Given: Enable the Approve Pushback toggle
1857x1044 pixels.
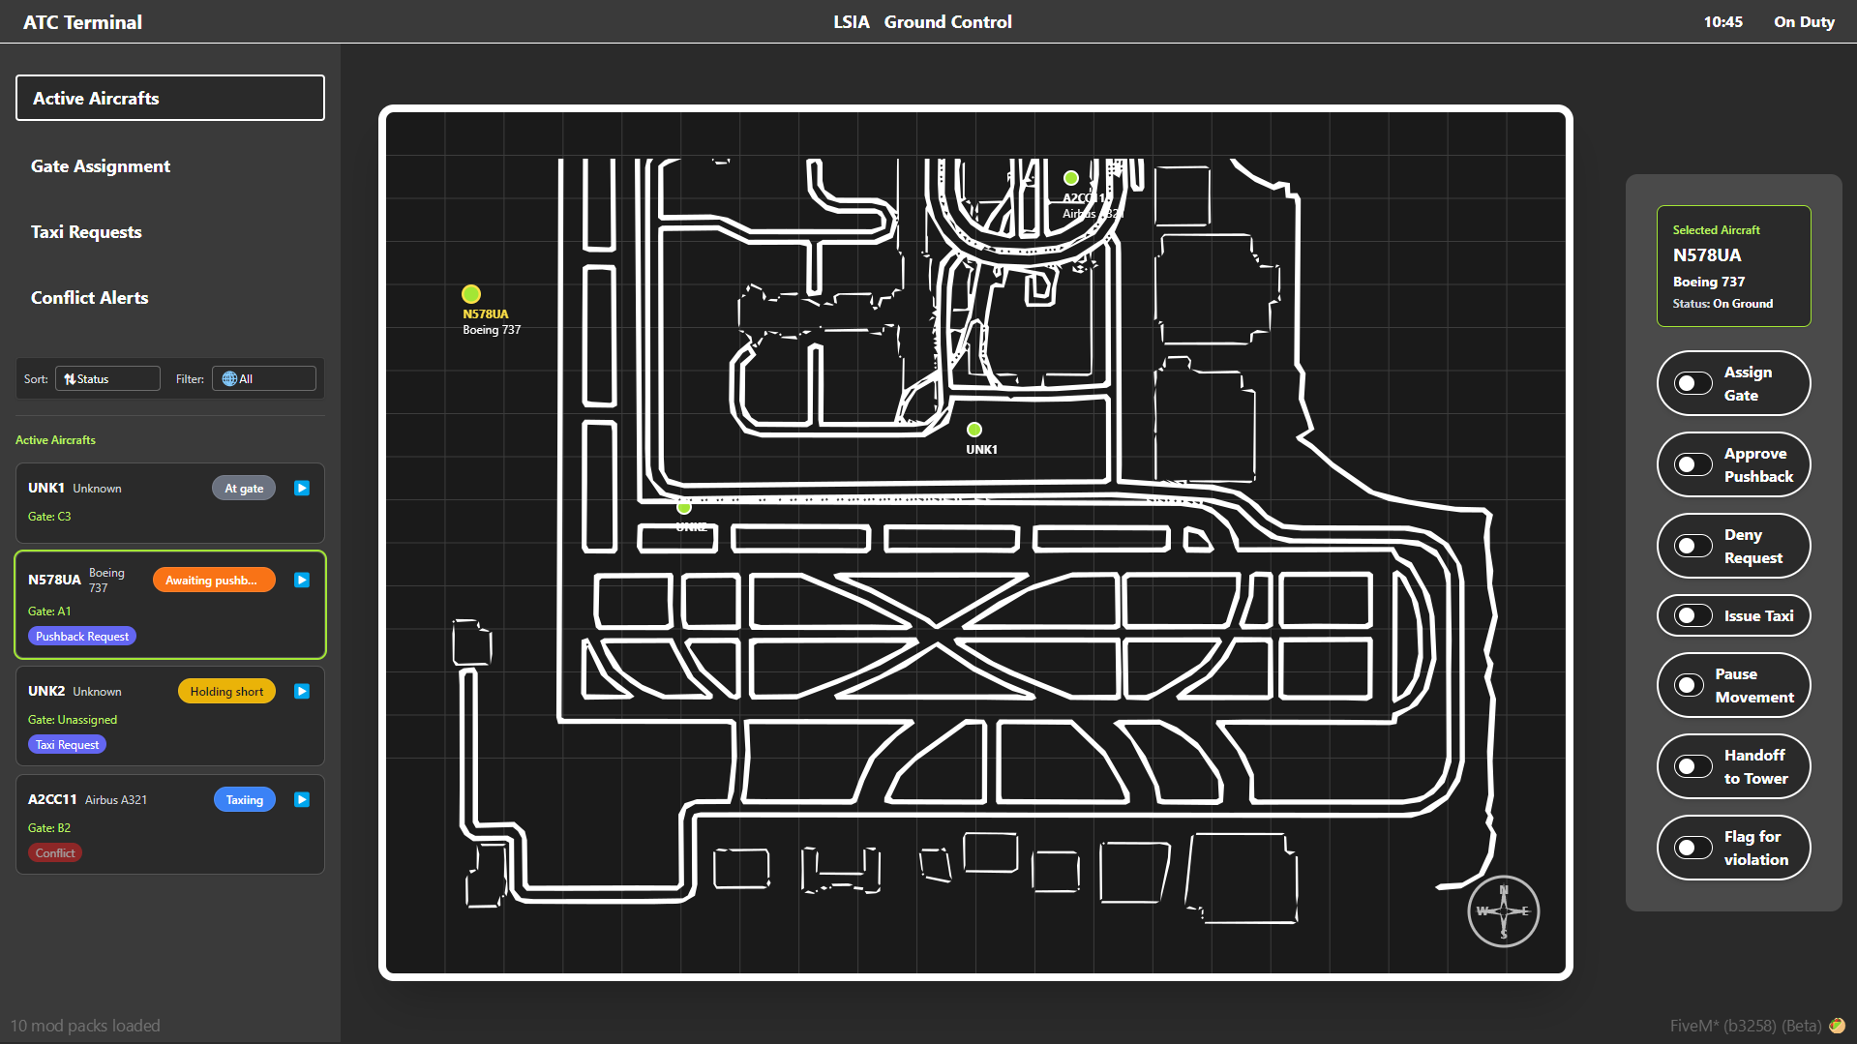Looking at the screenshot, I should [1693, 465].
